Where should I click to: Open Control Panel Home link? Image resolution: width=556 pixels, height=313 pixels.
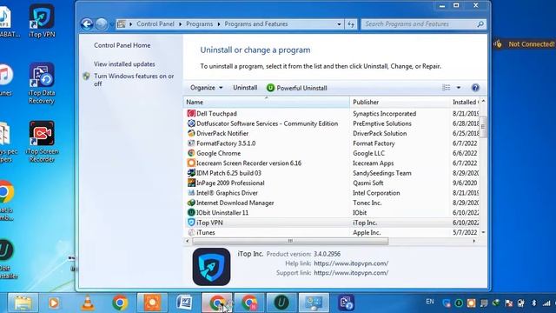click(122, 45)
